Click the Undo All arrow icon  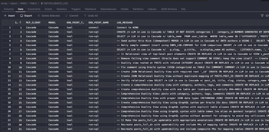tap(85, 16)
